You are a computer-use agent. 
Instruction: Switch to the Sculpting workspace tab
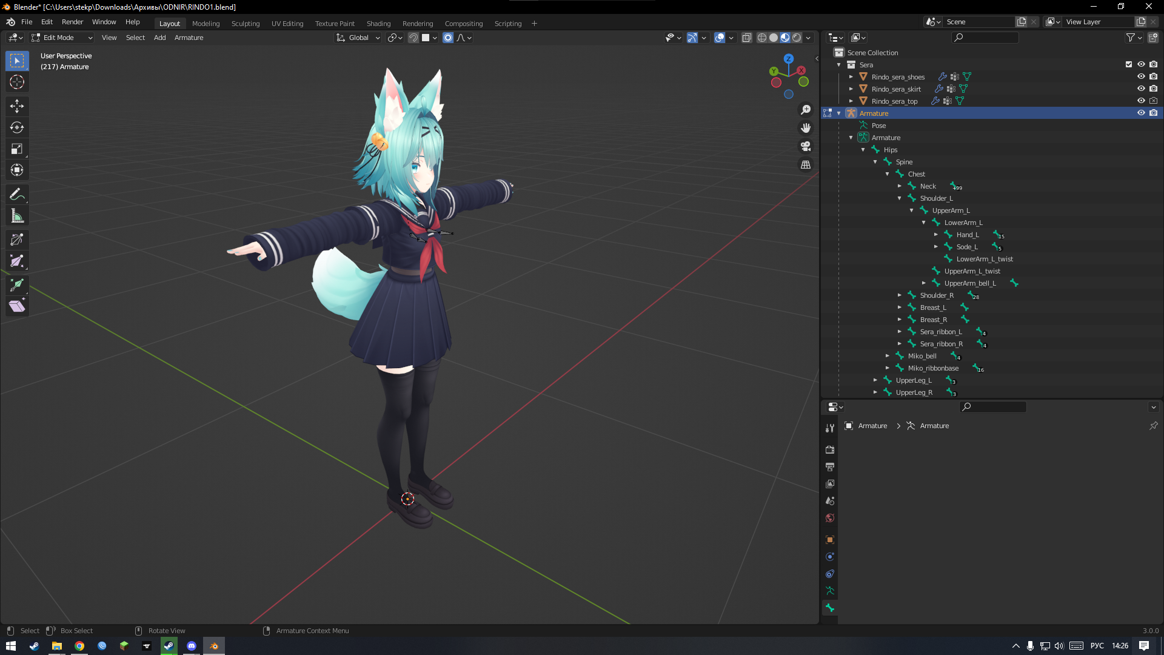coord(245,24)
